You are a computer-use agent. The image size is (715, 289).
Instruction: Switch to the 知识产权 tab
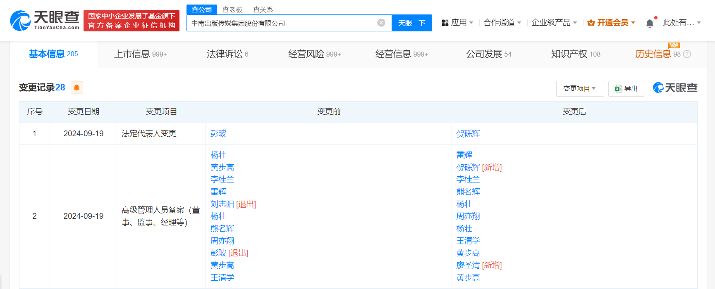(x=575, y=54)
